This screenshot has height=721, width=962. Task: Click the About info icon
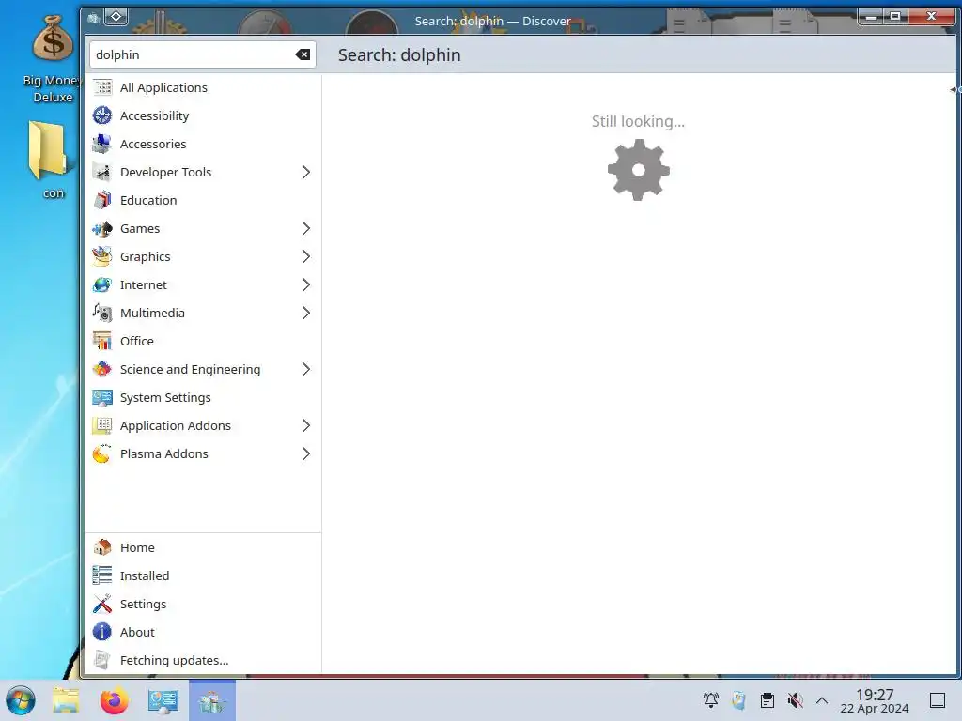[102, 632]
